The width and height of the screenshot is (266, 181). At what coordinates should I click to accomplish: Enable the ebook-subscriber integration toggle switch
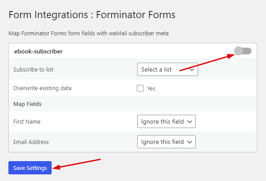coord(243,51)
